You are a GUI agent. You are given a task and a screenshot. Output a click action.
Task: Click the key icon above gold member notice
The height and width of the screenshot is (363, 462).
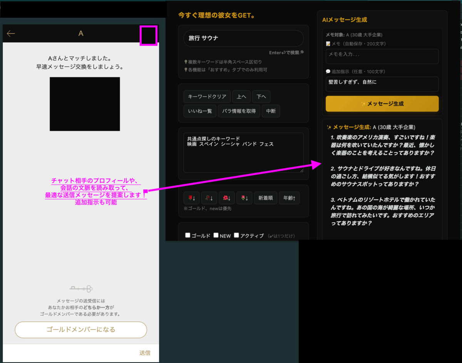[x=81, y=288]
